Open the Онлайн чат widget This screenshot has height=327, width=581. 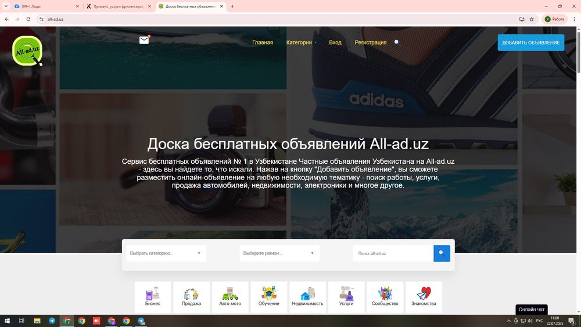click(x=532, y=310)
